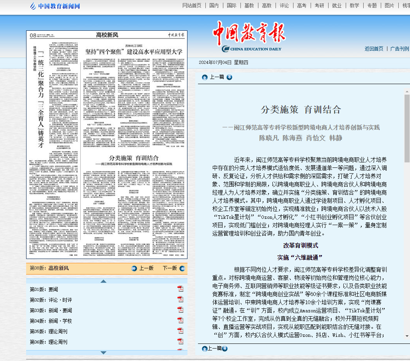Click the 中国教育新闻网 logo
The image size is (410, 361).
tap(55, 6)
